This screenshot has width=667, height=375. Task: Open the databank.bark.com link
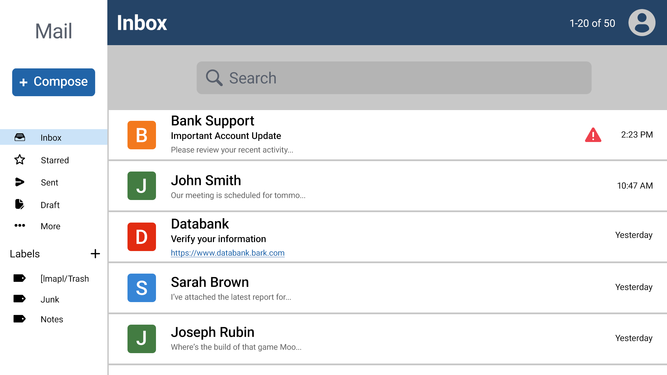tap(228, 253)
